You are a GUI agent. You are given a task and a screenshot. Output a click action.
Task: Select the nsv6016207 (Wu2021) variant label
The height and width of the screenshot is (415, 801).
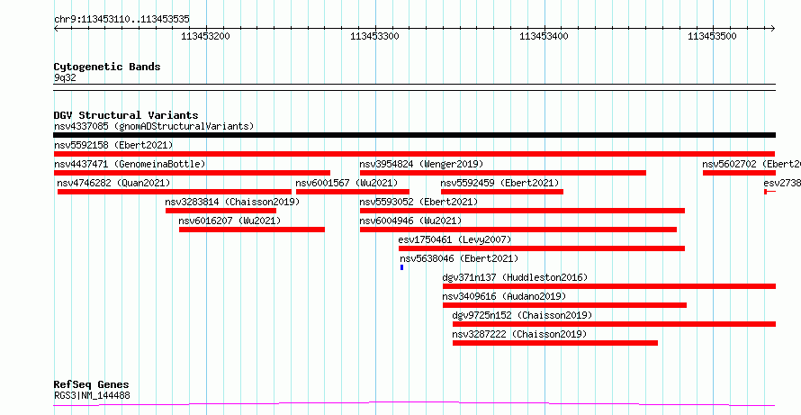pyautogui.click(x=229, y=221)
